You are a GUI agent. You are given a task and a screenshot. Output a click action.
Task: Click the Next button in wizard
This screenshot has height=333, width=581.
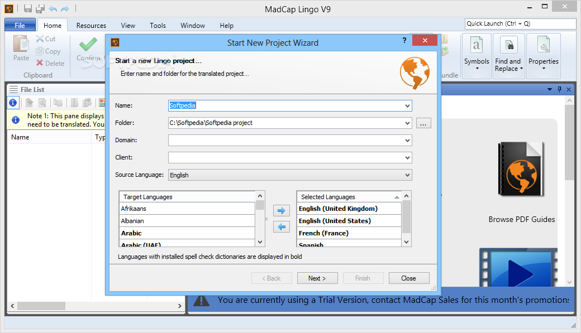tap(317, 278)
